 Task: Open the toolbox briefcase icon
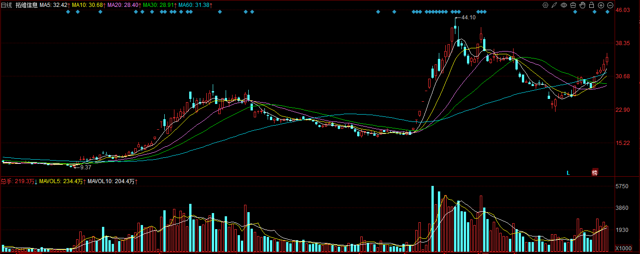click(573, 5)
